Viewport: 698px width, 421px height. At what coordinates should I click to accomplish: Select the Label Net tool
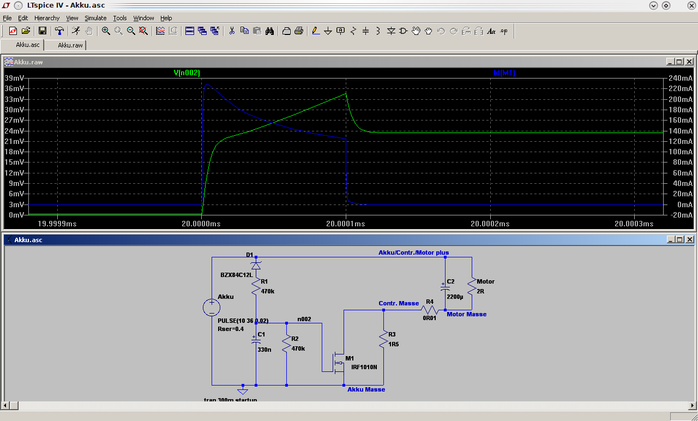tap(341, 31)
